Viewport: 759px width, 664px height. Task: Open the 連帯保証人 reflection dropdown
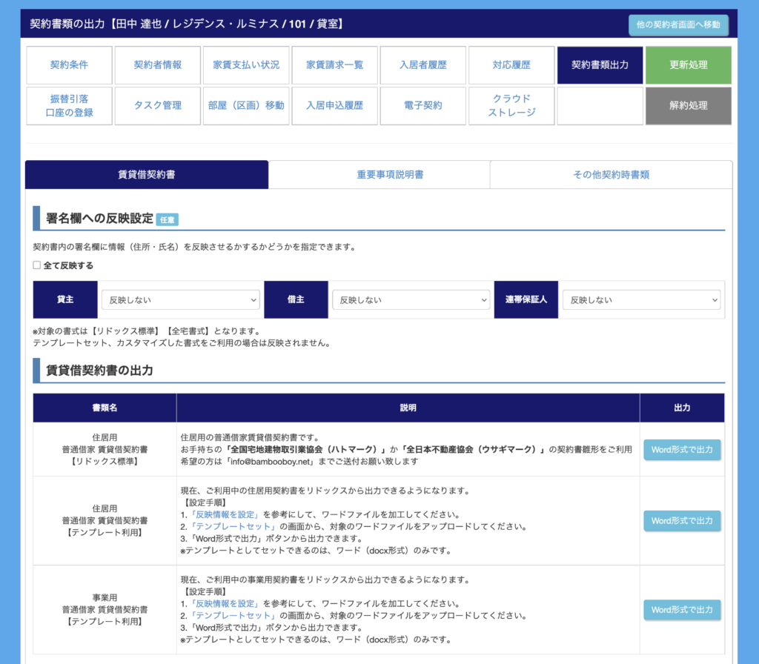641,300
